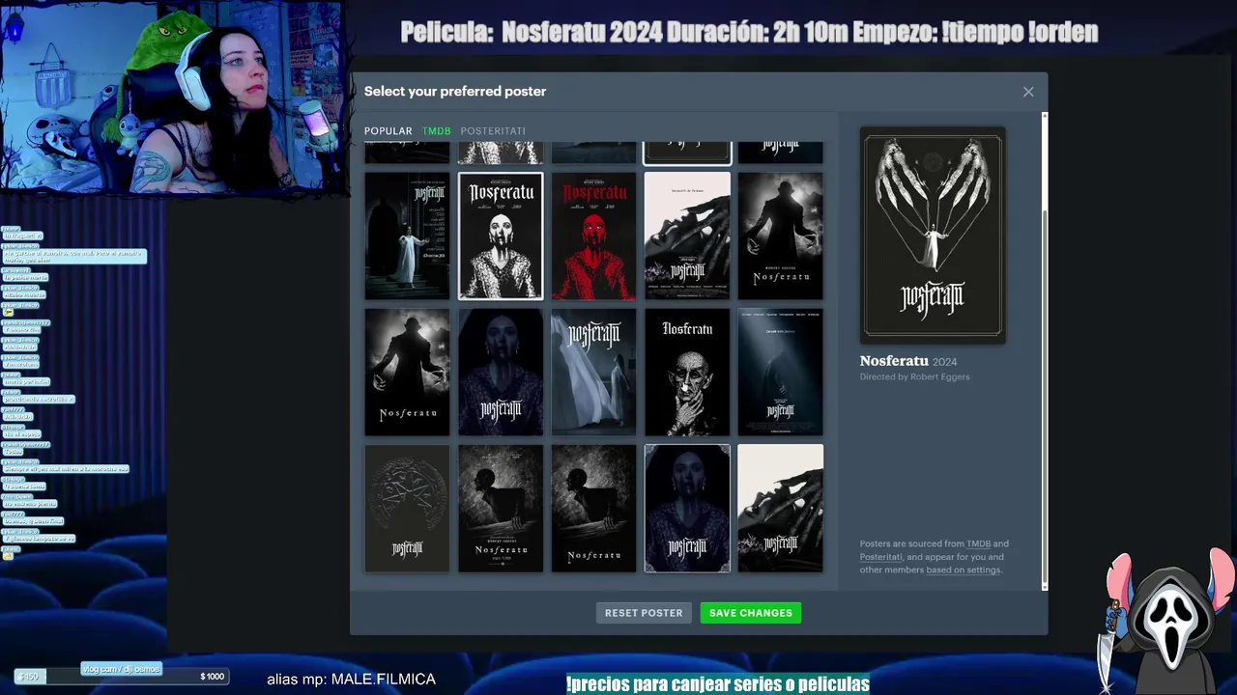Select clouded silhouette poster without director name
Viewport: 1237px width, 695px height.
[x=407, y=373]
